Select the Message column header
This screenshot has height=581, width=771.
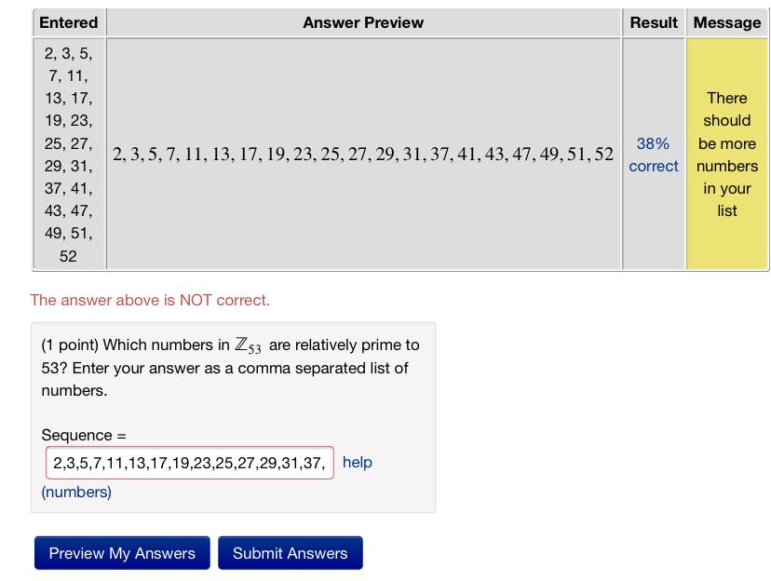click(x=727, y=22)
